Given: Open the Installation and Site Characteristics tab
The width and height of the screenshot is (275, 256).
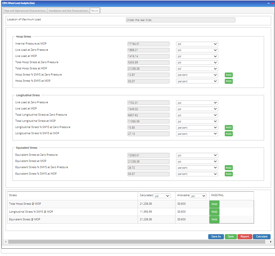Looking at the screenshot, I should (68, 10).
